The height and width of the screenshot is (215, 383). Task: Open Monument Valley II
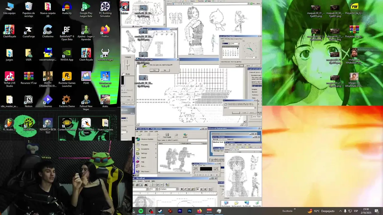[x=105, y=79]
